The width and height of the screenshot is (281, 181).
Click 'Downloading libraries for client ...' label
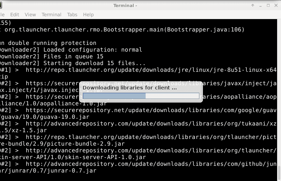tap(130, 88)
